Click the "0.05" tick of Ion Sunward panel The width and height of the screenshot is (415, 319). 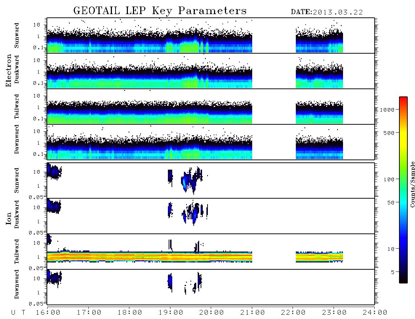[x=36, y=197]
